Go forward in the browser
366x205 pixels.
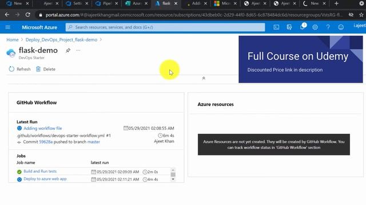coord(17,15)
